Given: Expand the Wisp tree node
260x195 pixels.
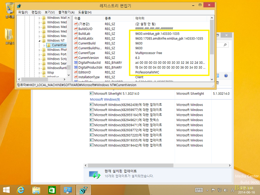Looking at the screenshot, I should coord(39,73).
